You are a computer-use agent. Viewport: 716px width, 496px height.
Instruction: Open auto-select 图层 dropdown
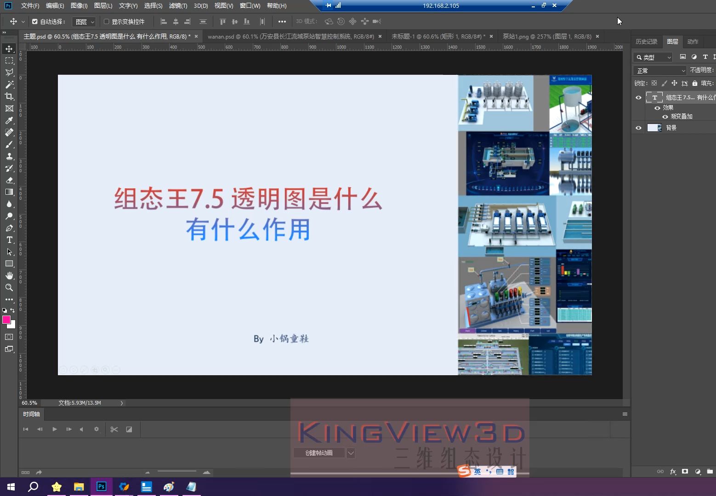pos(84,22)
